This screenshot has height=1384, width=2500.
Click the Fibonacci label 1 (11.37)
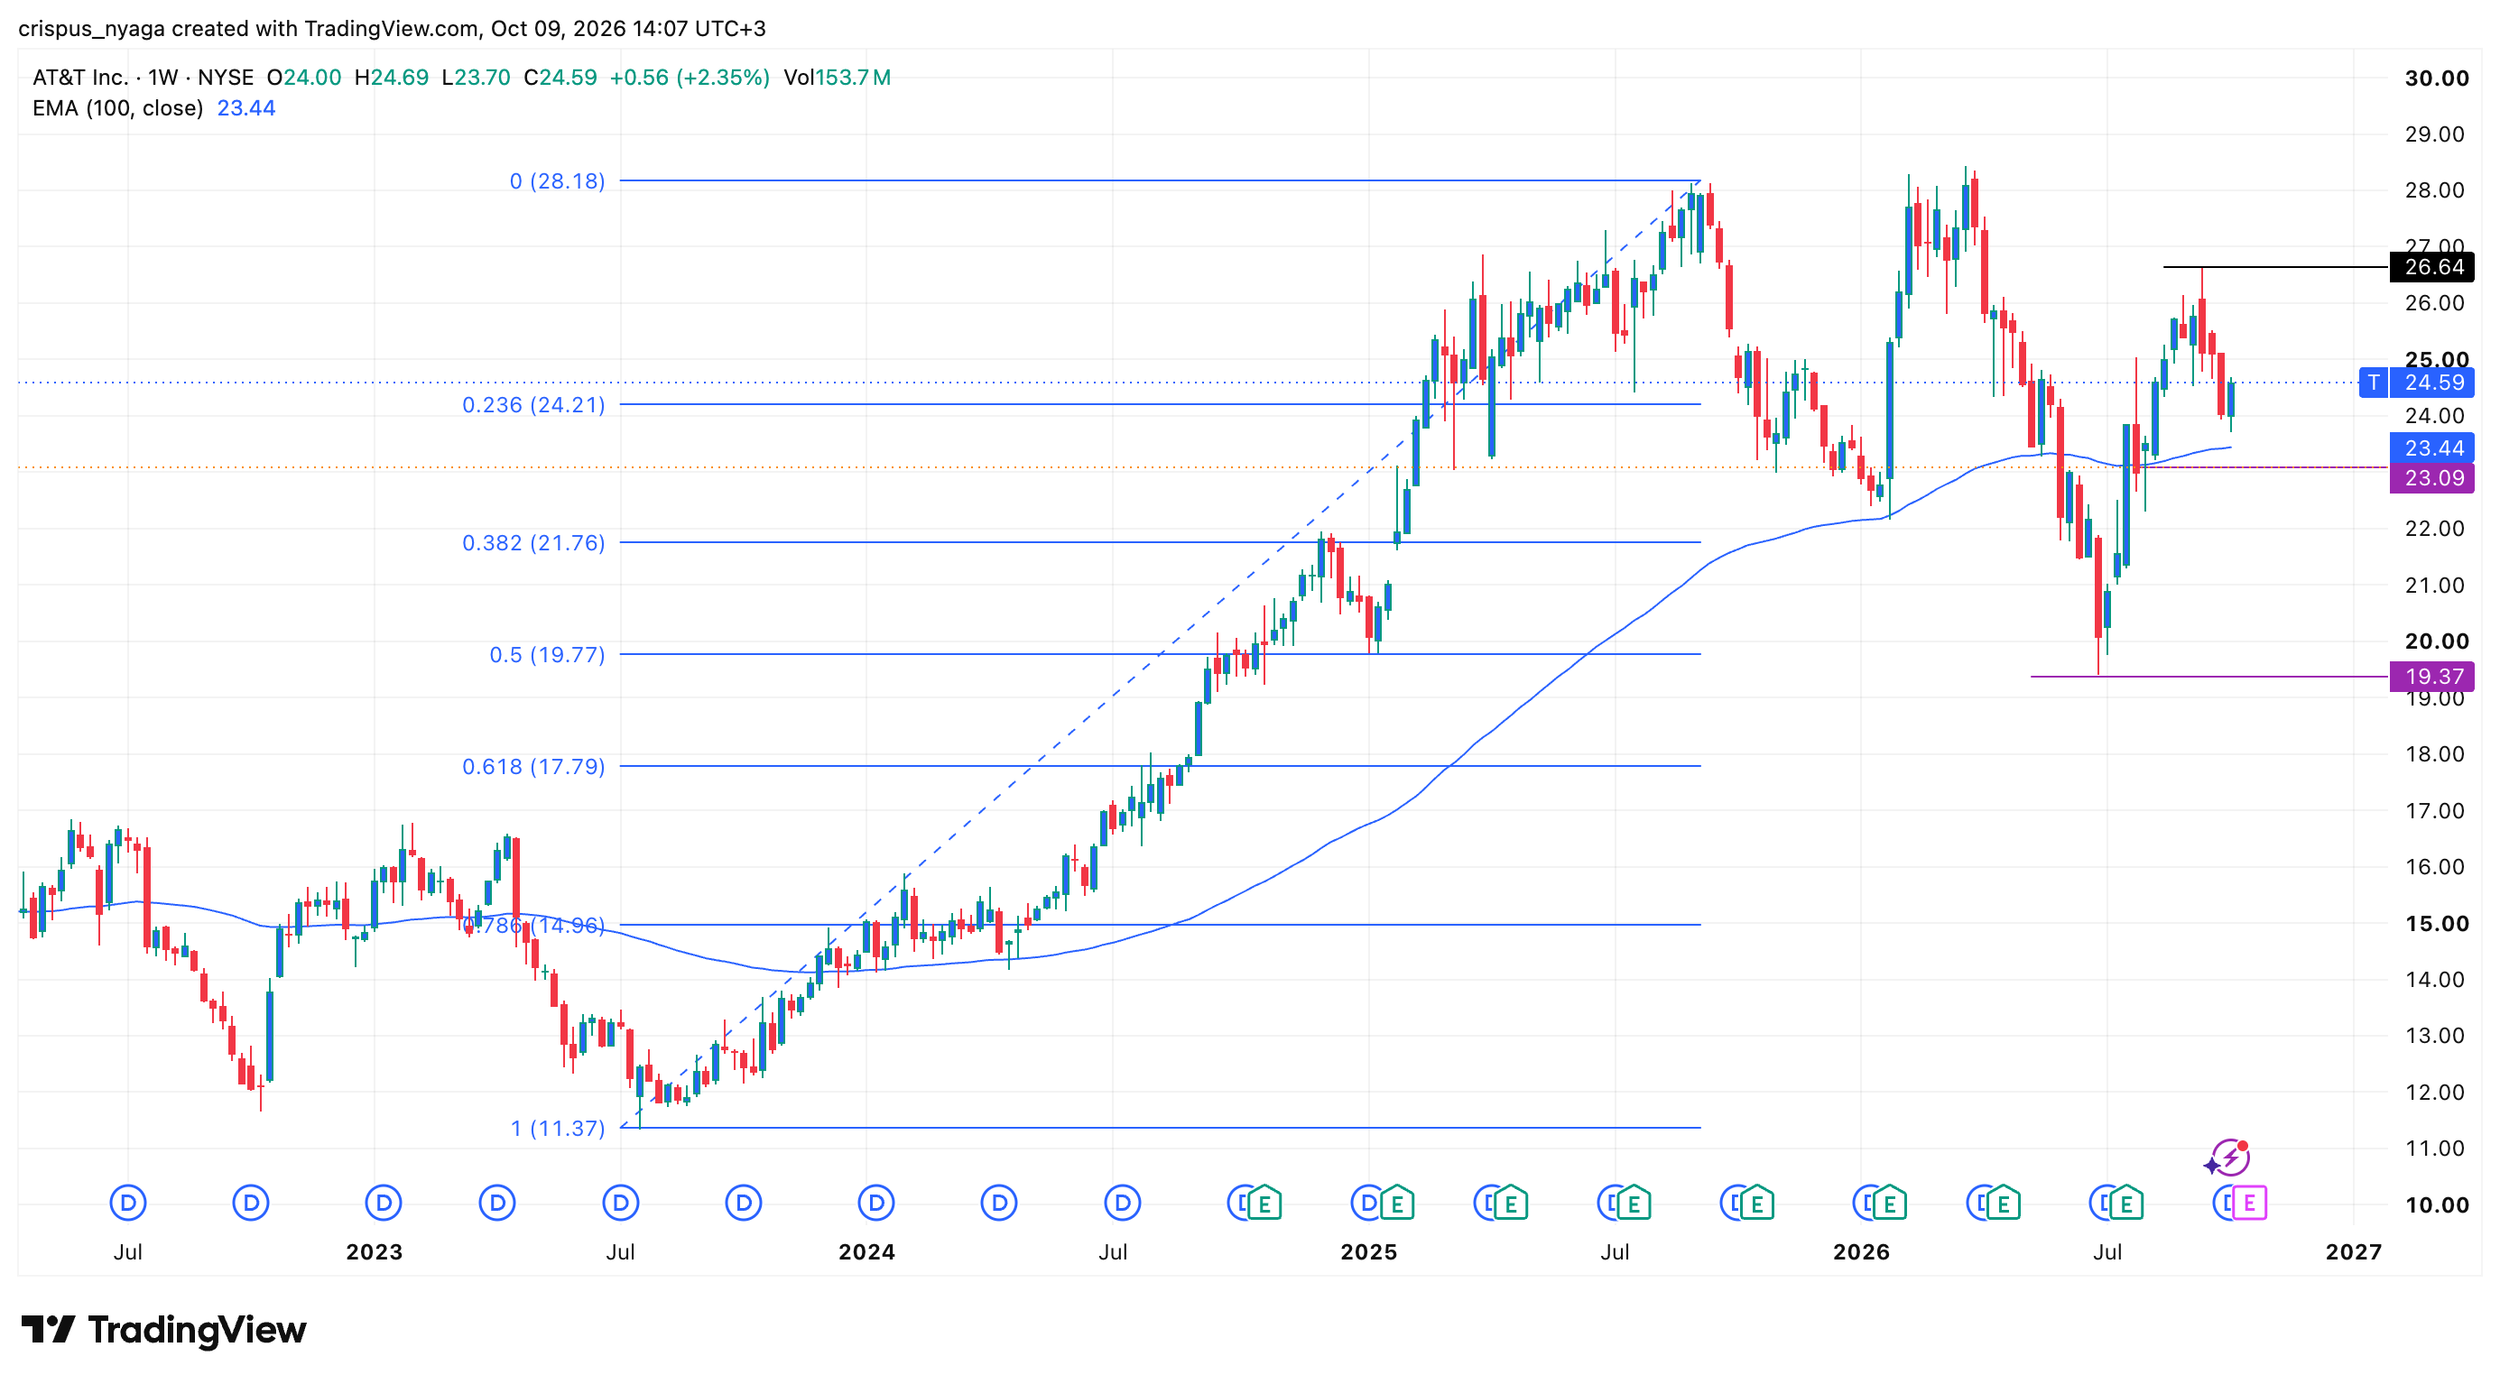(x=557, y=1128)
